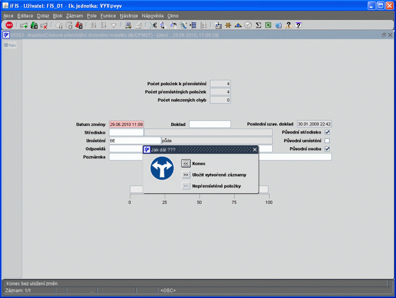
Task: Click the window help question mark icon
Action: [298, 25]
